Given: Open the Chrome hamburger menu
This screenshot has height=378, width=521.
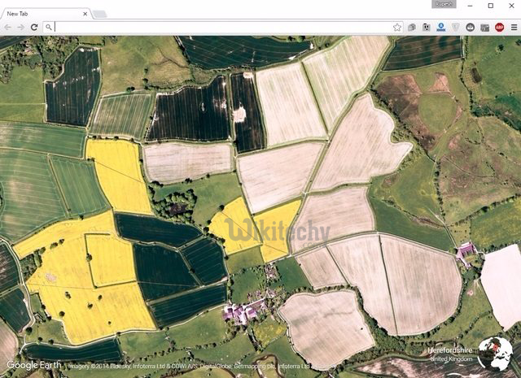Looking at the screenshot, I should (513, 27).
